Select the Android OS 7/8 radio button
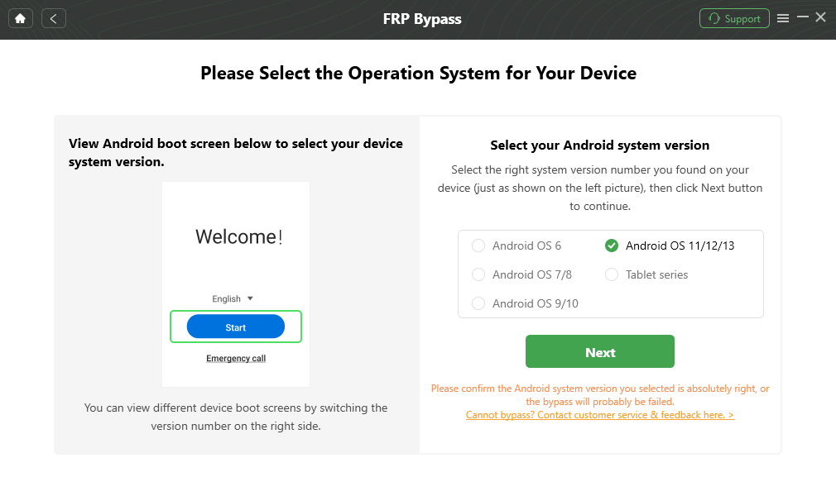Image resolution: width=836 pixels, height=496 pixels. (x=478, y=274)
